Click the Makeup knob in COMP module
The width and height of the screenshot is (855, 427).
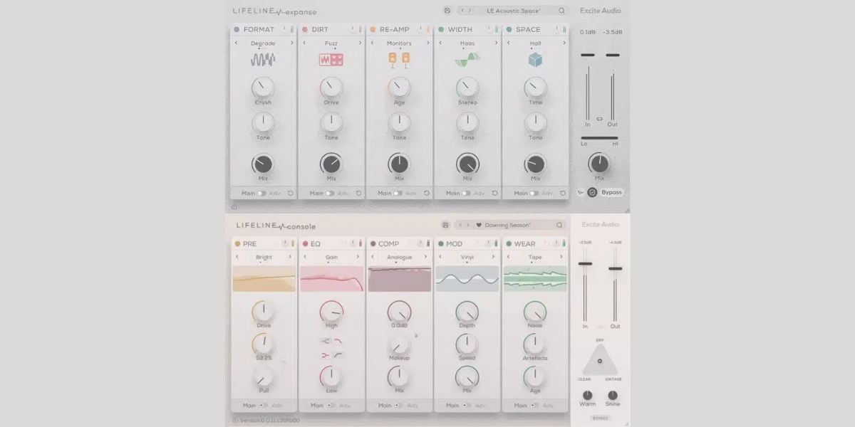point(399,345)
